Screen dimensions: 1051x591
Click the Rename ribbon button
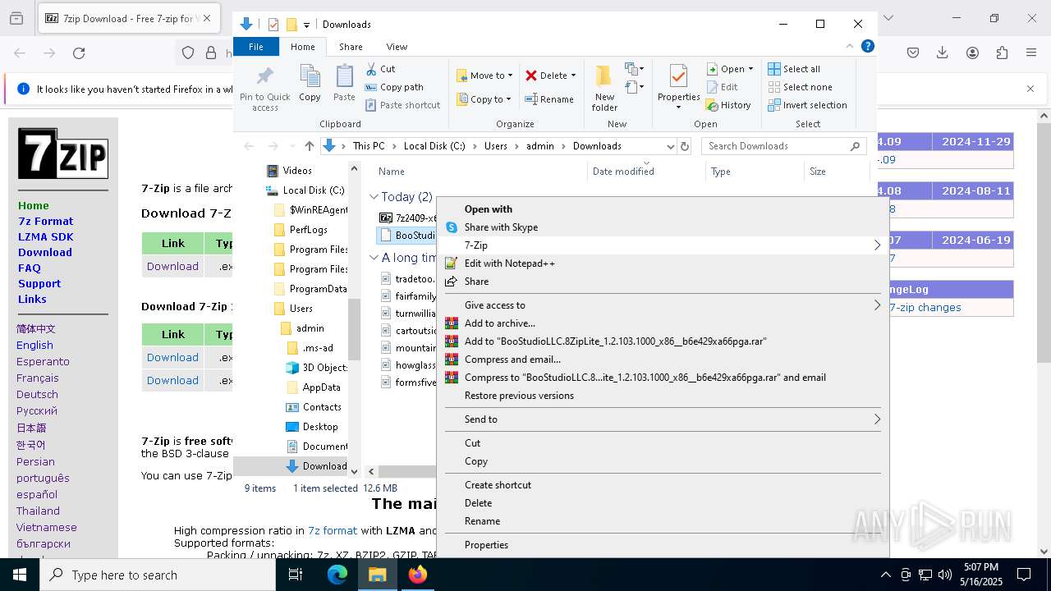[549, 99]
